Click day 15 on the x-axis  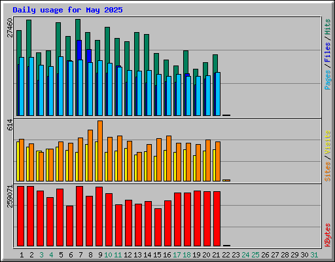[157, 255]
